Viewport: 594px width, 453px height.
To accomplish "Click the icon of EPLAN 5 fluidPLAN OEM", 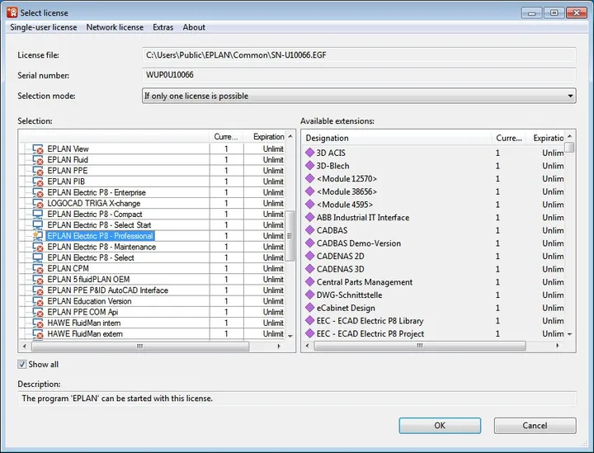I will click(38, 280).
